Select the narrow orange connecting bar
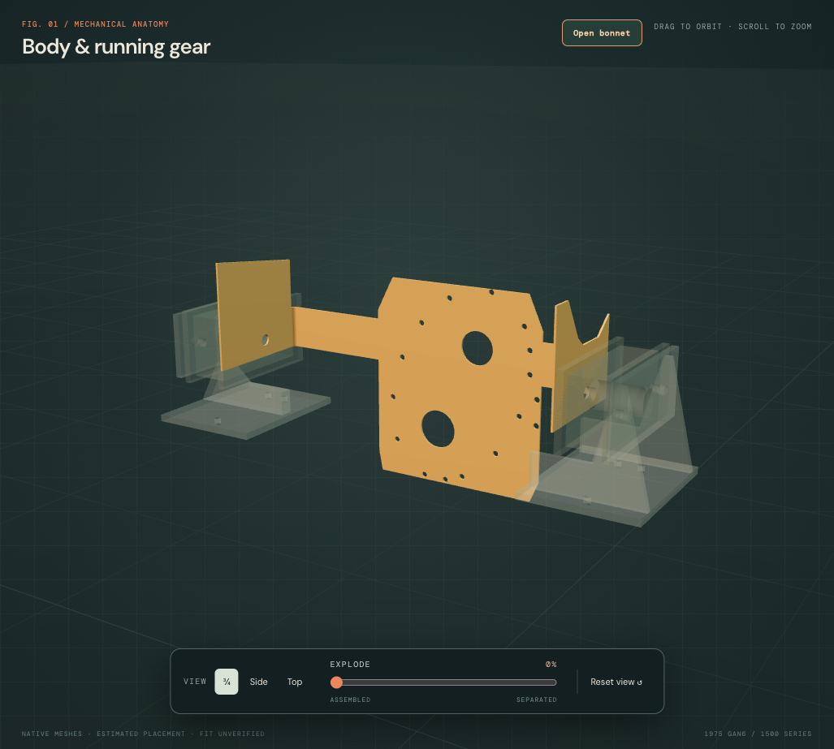 pos(335,332)
